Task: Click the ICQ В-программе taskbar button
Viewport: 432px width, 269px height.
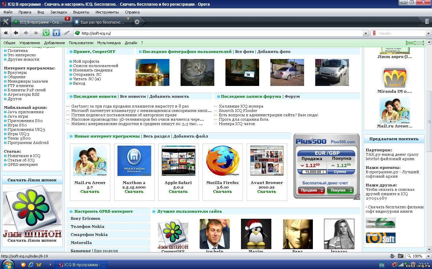Action: click(82, 265)
